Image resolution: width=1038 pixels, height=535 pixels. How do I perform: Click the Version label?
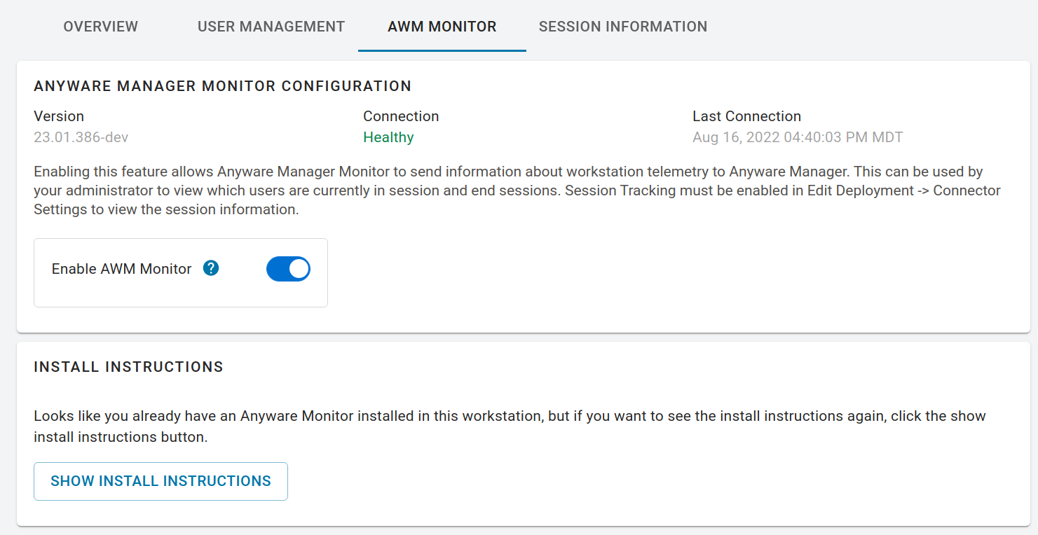[x=59, y=116]
